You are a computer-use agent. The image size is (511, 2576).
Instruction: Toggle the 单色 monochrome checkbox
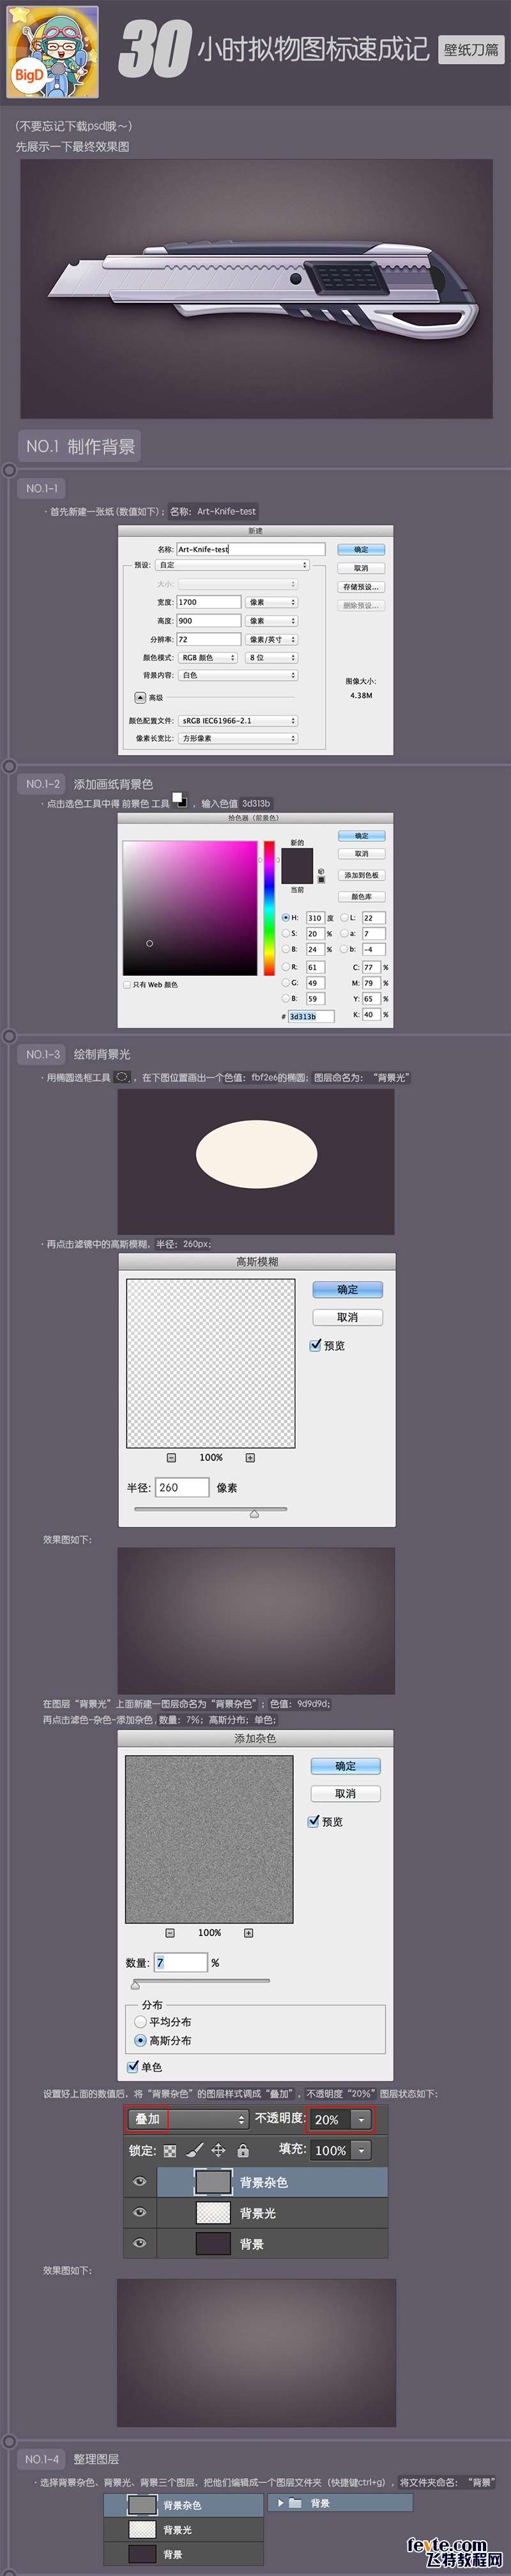133,2067
